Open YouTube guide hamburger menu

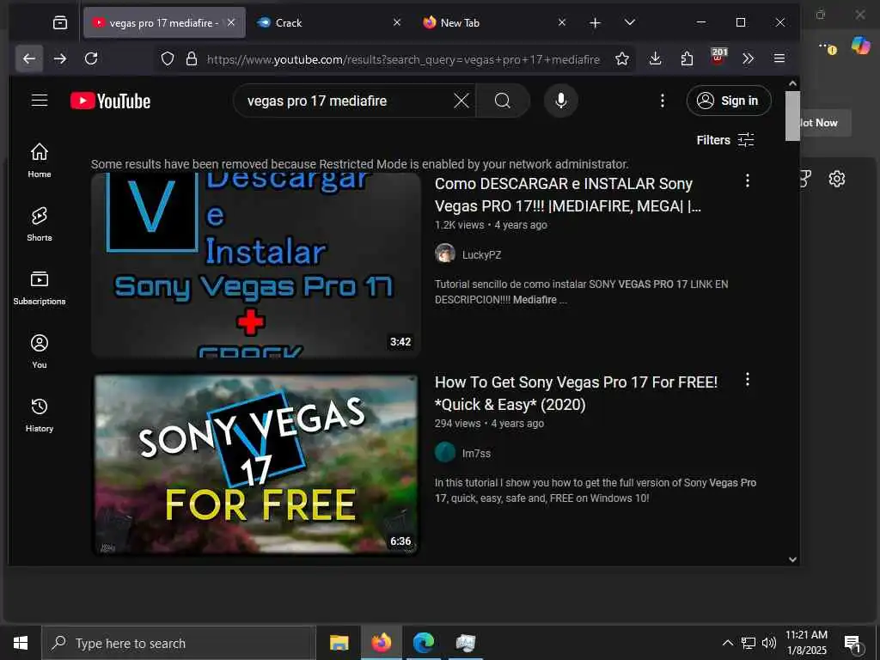coord(40,101)
